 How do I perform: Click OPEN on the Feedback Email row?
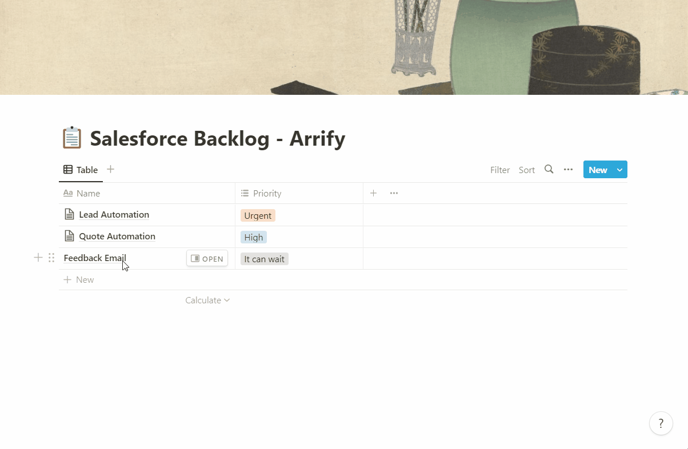(x=207, y=258)
